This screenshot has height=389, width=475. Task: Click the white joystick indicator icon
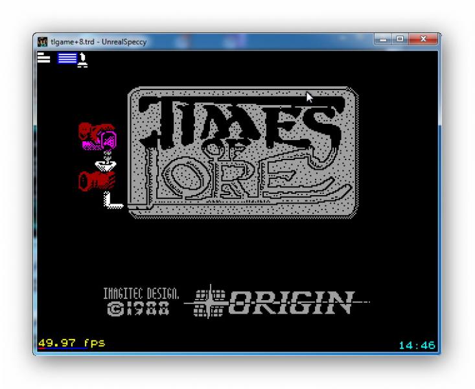82,60
